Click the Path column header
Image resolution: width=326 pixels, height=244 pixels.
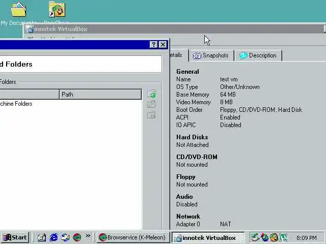click(x=100, y=95)
